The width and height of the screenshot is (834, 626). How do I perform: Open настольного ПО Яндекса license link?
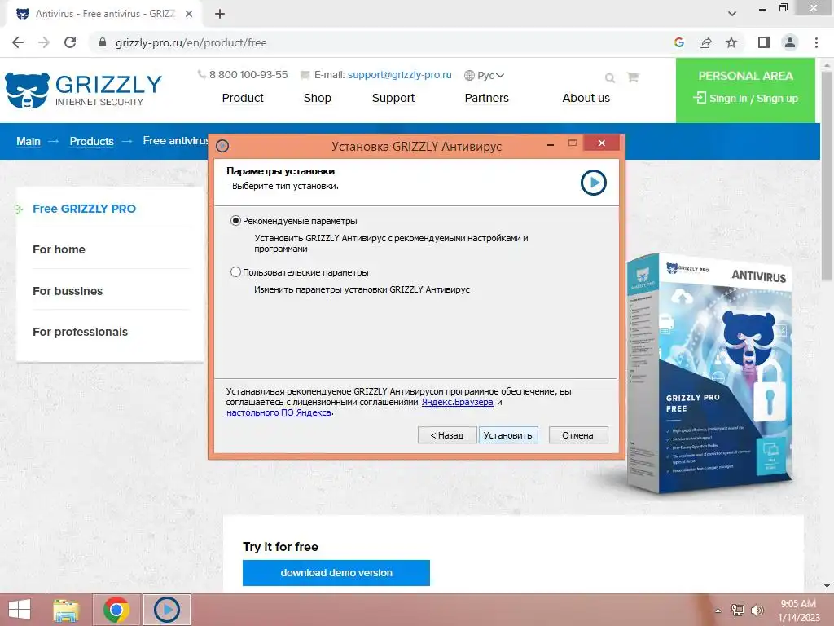pos(279,412)
